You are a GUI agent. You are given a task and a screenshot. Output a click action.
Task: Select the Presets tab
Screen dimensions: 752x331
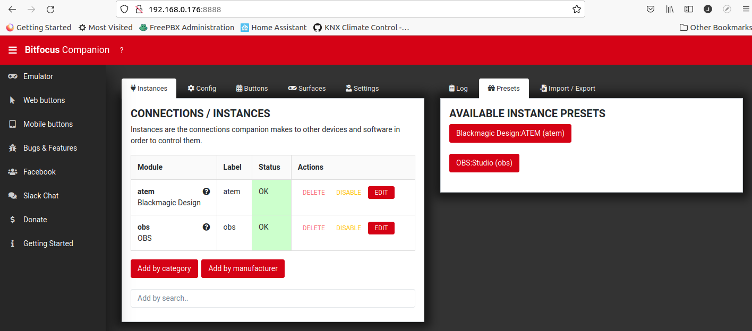tap(504, 89)
